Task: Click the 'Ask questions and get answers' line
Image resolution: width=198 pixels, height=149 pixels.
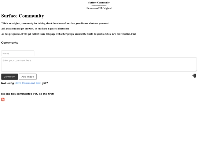Action: 35,29
